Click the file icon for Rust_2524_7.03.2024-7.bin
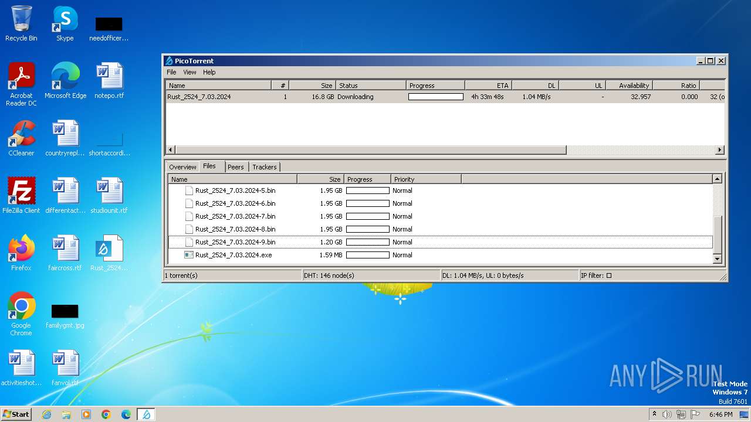751x422 pixels. pyautogui.click(x=189, y=216)
